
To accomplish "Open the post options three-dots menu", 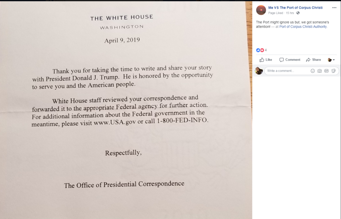I will tap(334, 8).
